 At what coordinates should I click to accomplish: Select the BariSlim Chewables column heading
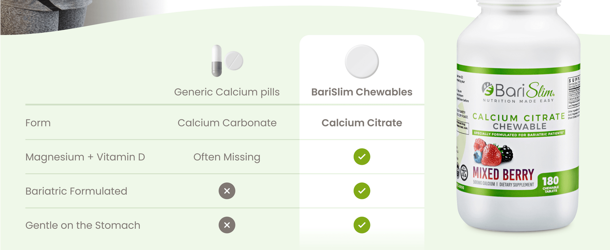pos(362,92)
